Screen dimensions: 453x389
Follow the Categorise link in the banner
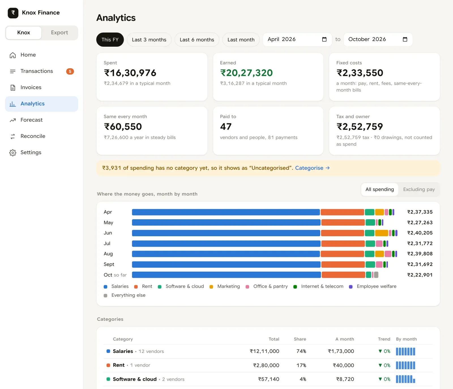tap(312, 168)
